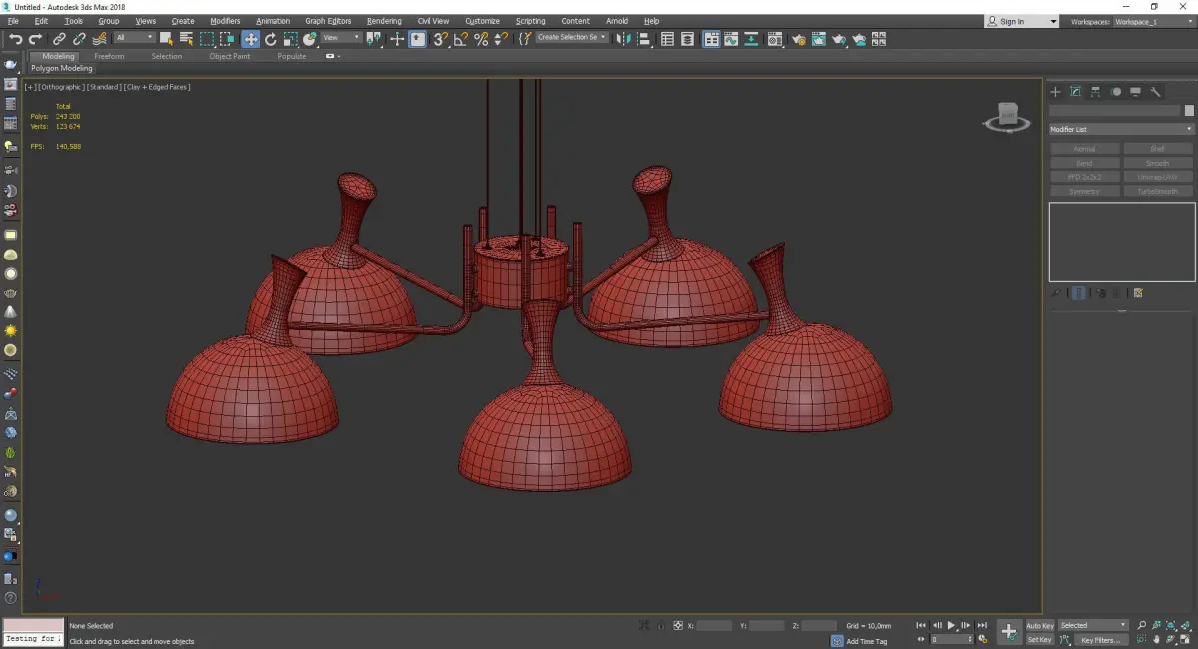Choose Rectangular Selection Region tool
This screenshot has width=1198, height=649.
coord(207,39)
